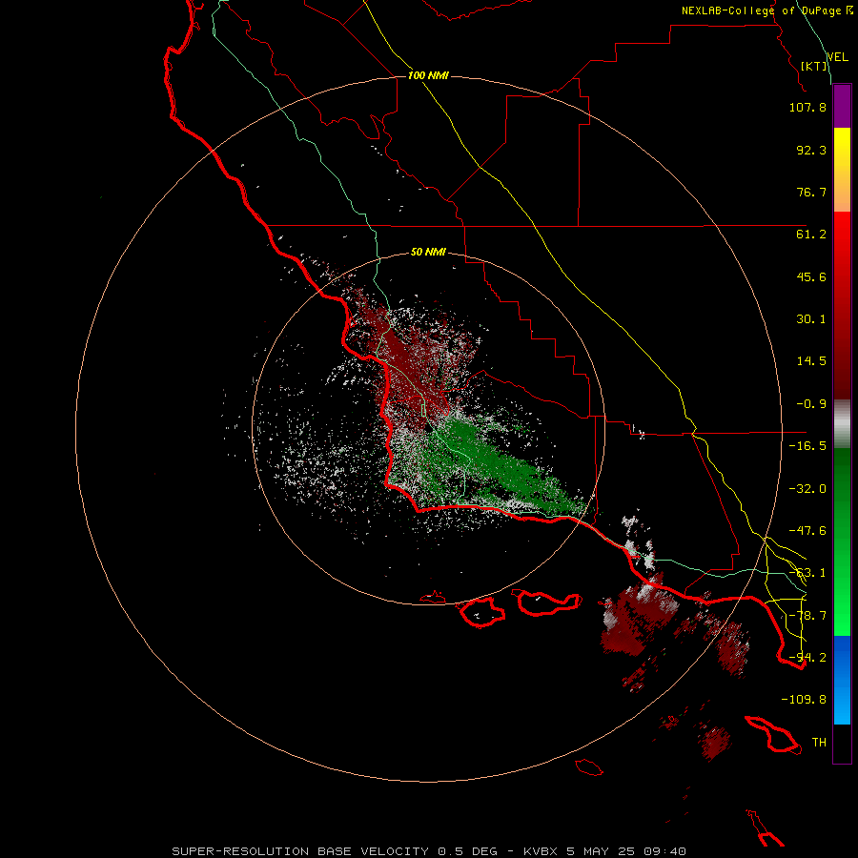Click the 76.7 velocity legend value

click(x=811, y=192)
